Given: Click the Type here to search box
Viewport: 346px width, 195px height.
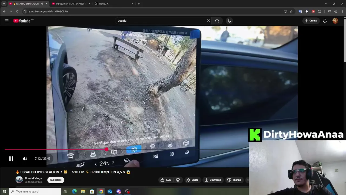Looking at the screenshot, I should click(35, 191).
